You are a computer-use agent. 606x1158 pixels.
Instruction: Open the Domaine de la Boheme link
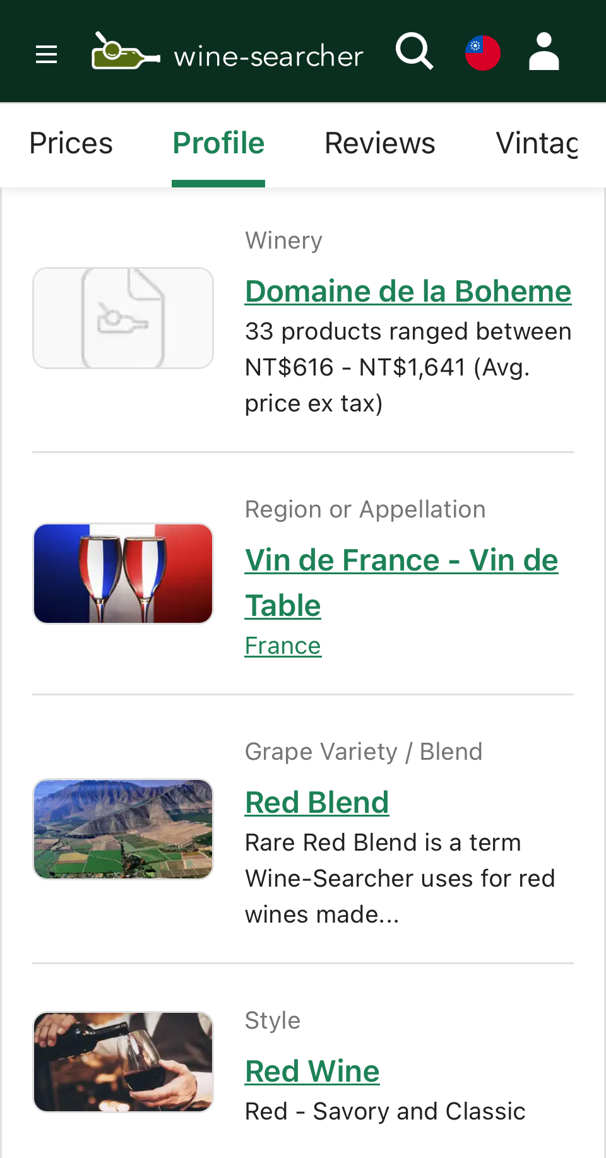click(x=408, y=292)
